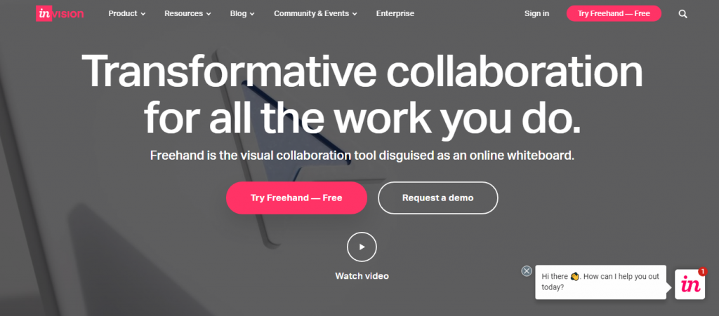This screenshot has height=316, width=719.
Task: Open the InVision chat widget icon
Action: 690,284
